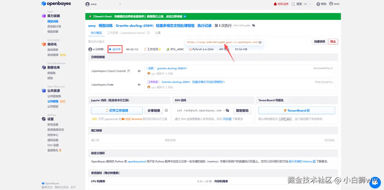Switch to the 执行概览 tab

96,33
